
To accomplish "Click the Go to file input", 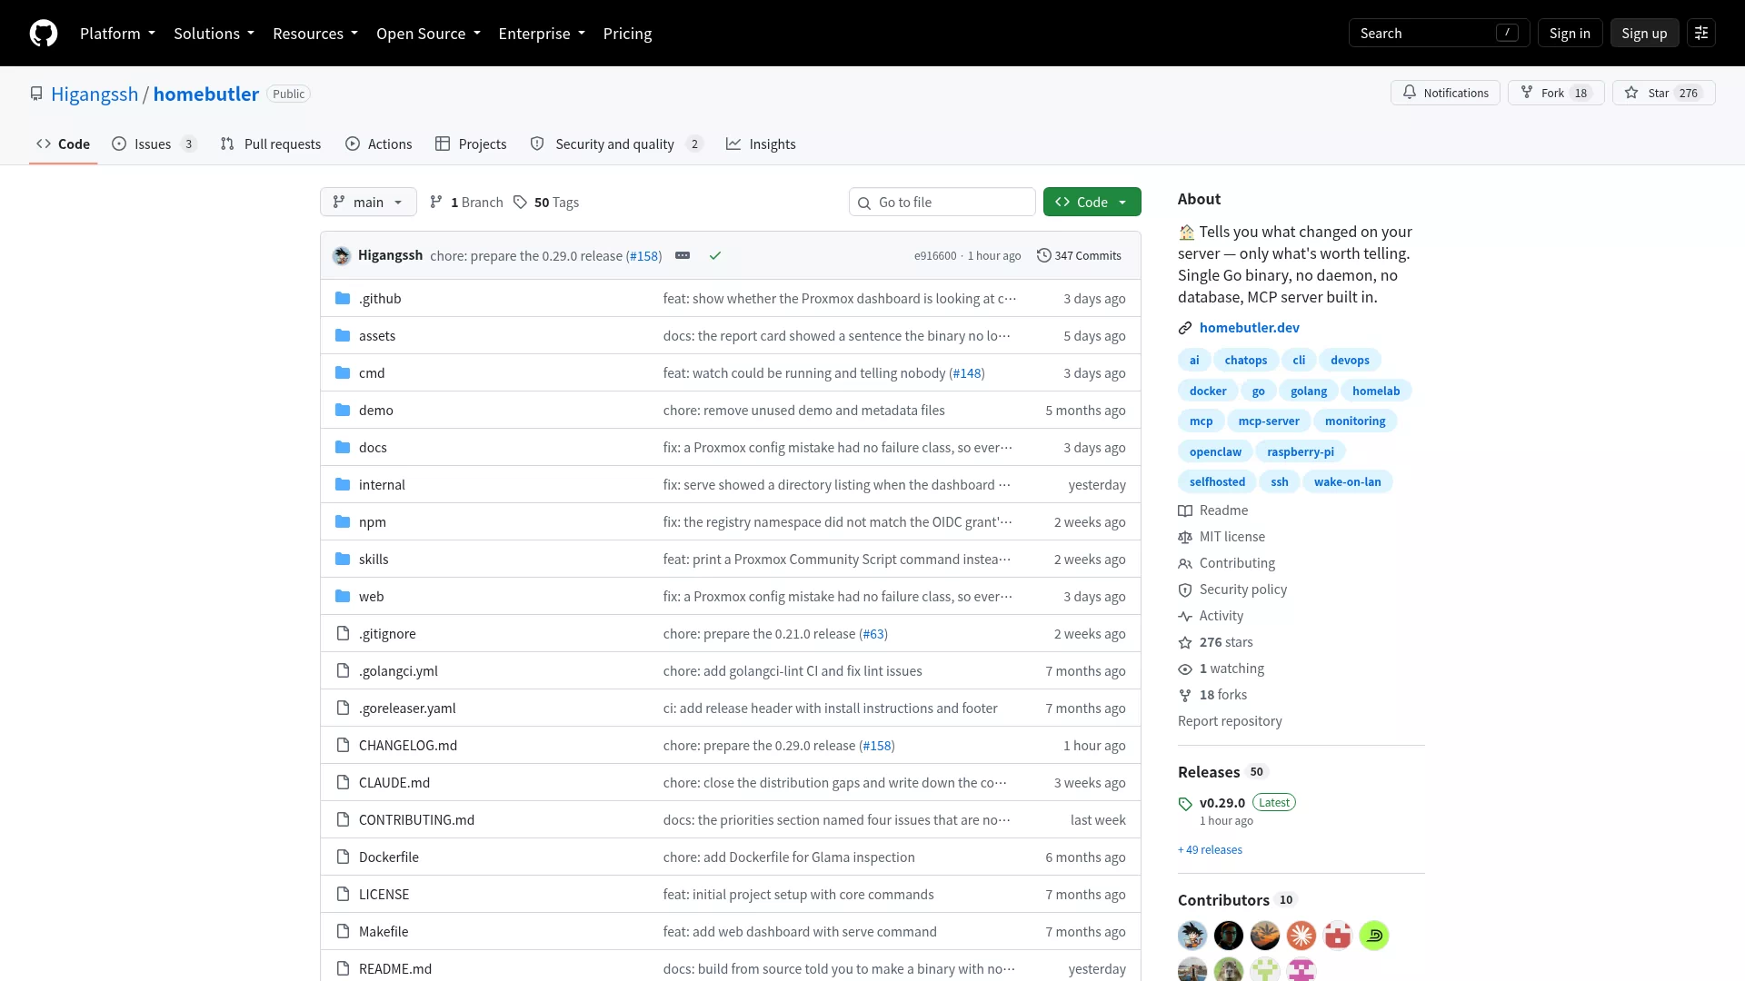I will [x=942, y=203].
